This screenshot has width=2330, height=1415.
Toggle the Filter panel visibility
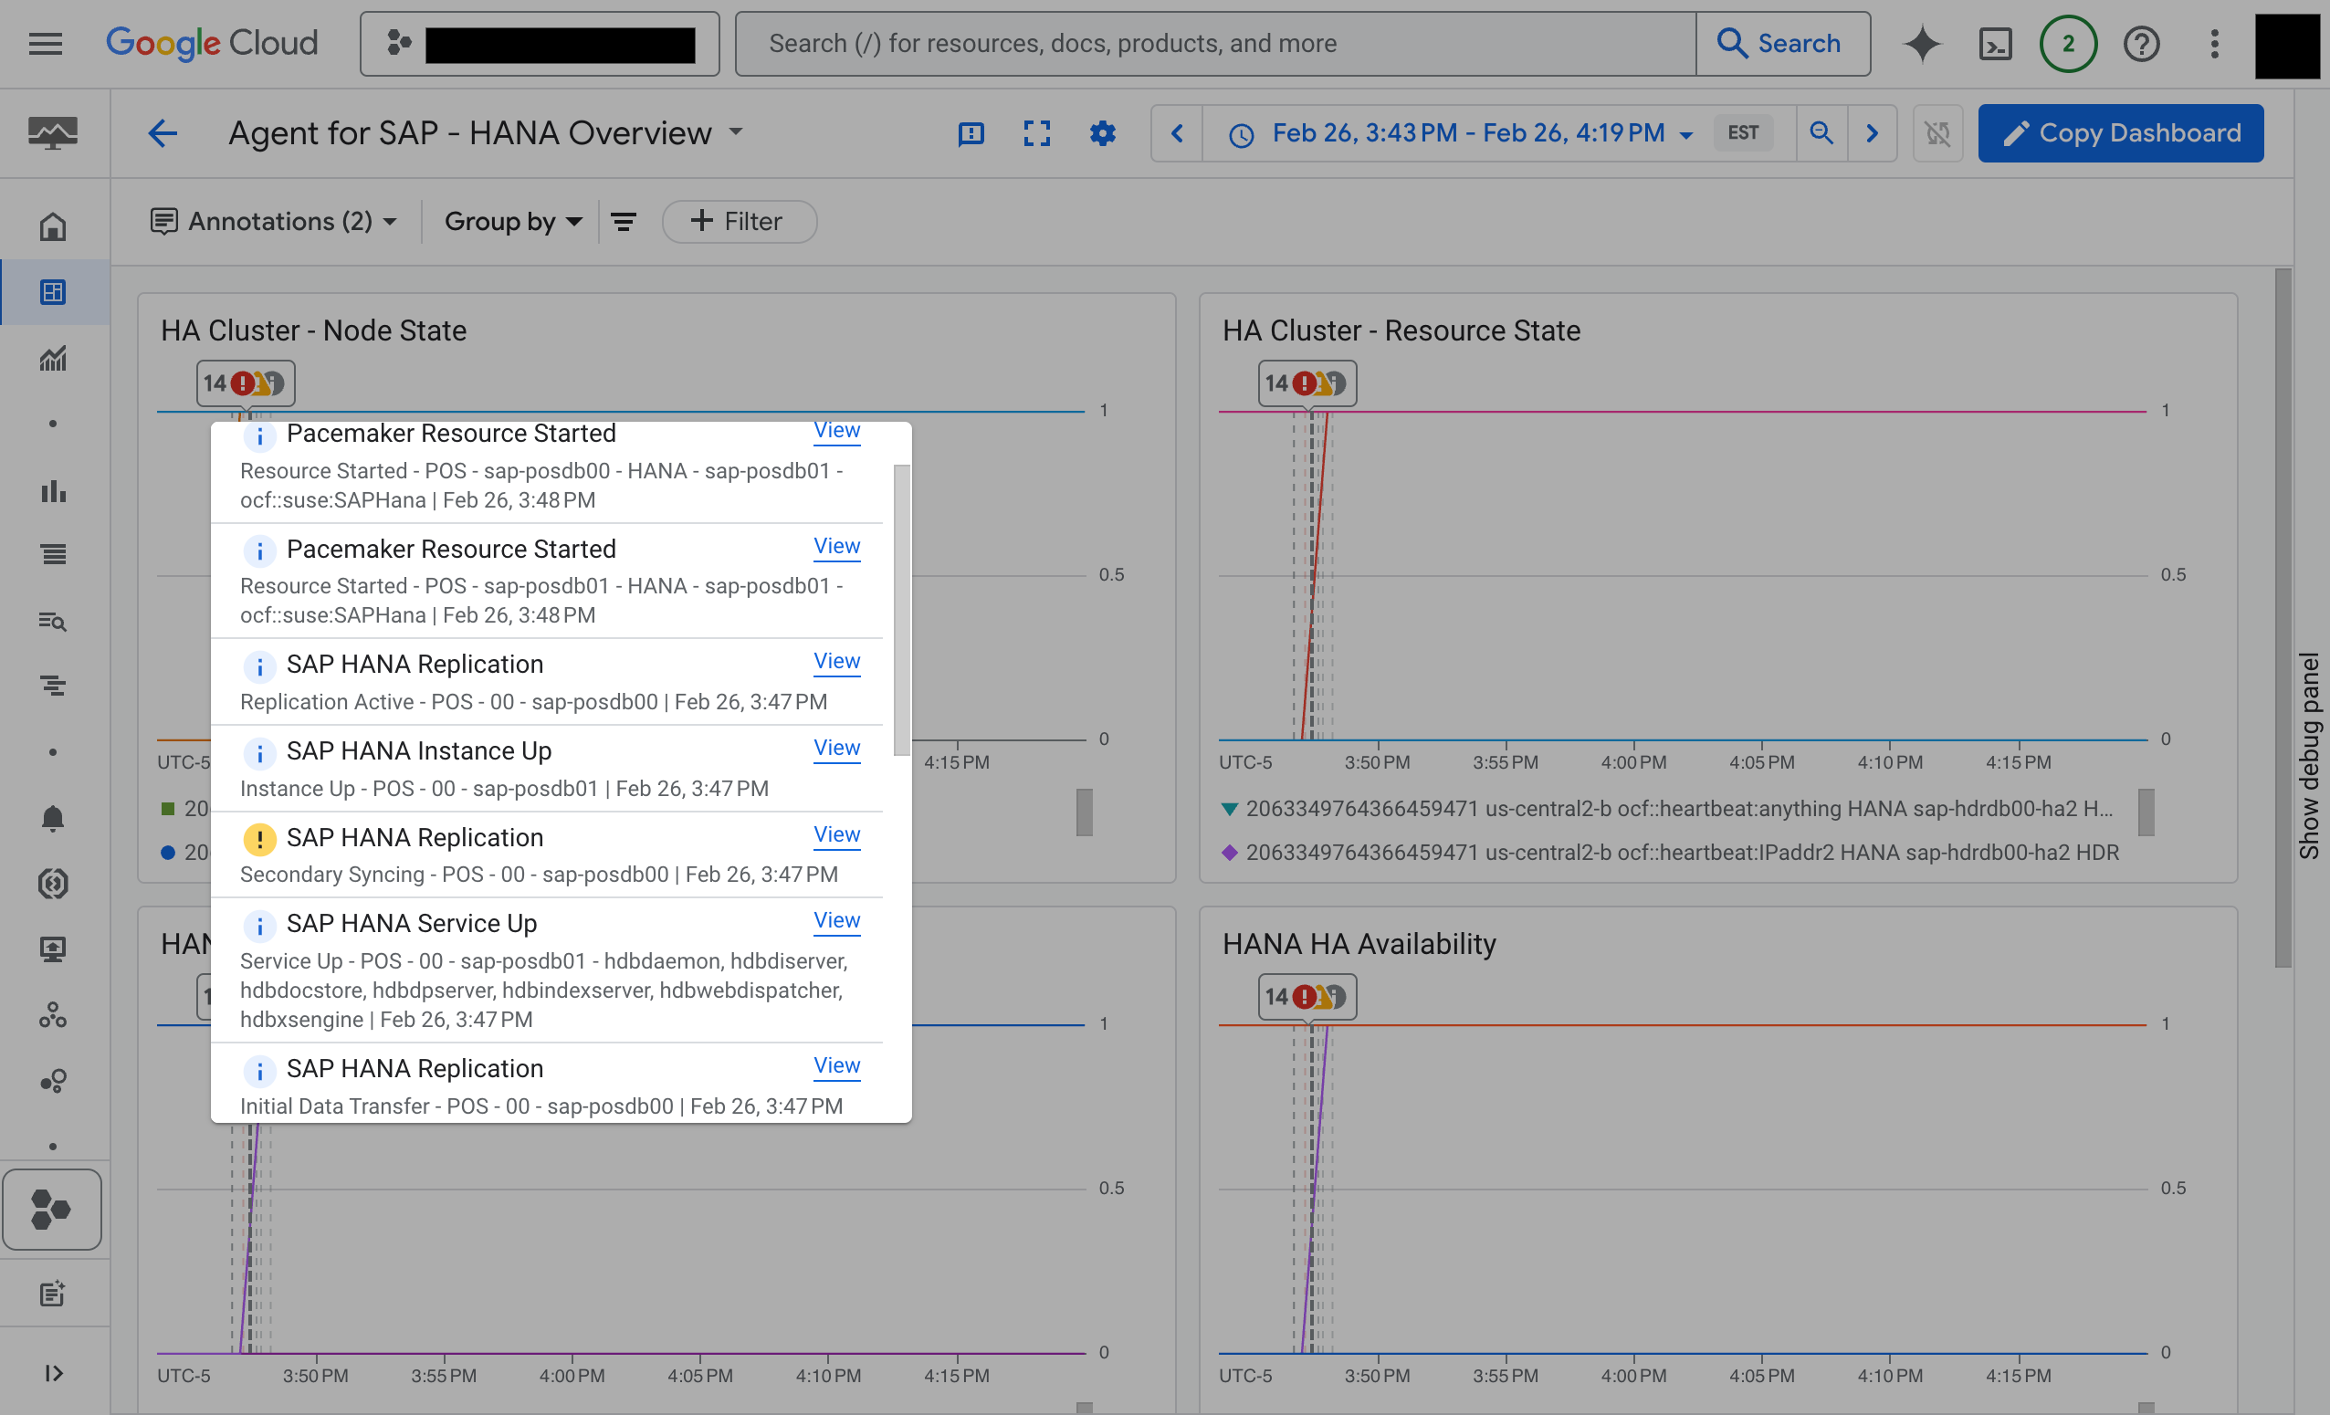click(x=623, y=222)
